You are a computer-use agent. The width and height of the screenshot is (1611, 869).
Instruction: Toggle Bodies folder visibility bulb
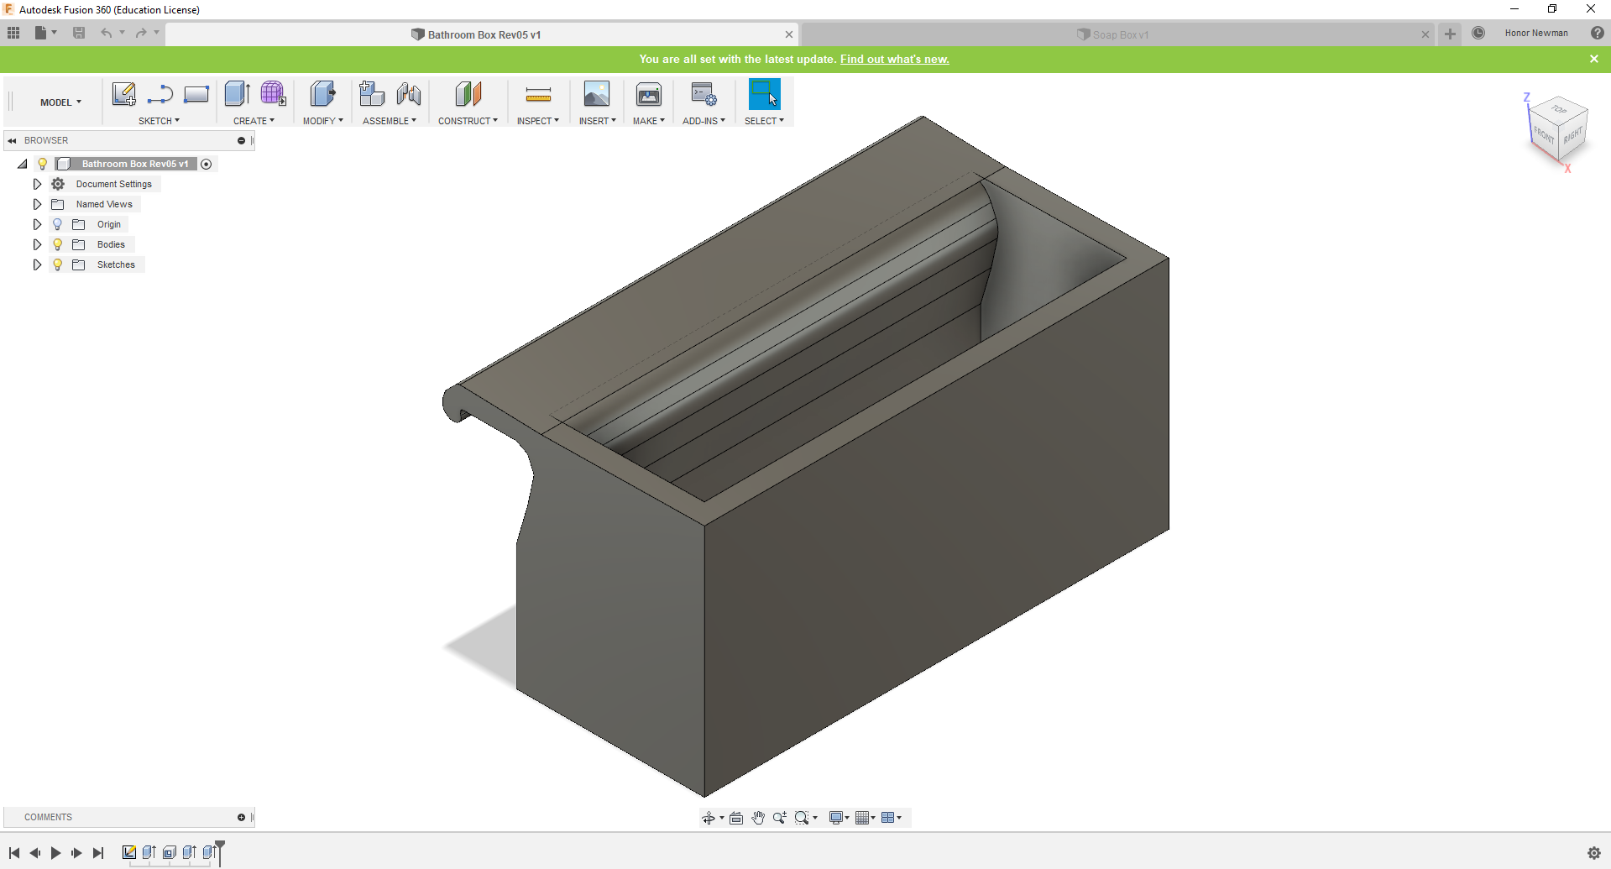[57, 244]
